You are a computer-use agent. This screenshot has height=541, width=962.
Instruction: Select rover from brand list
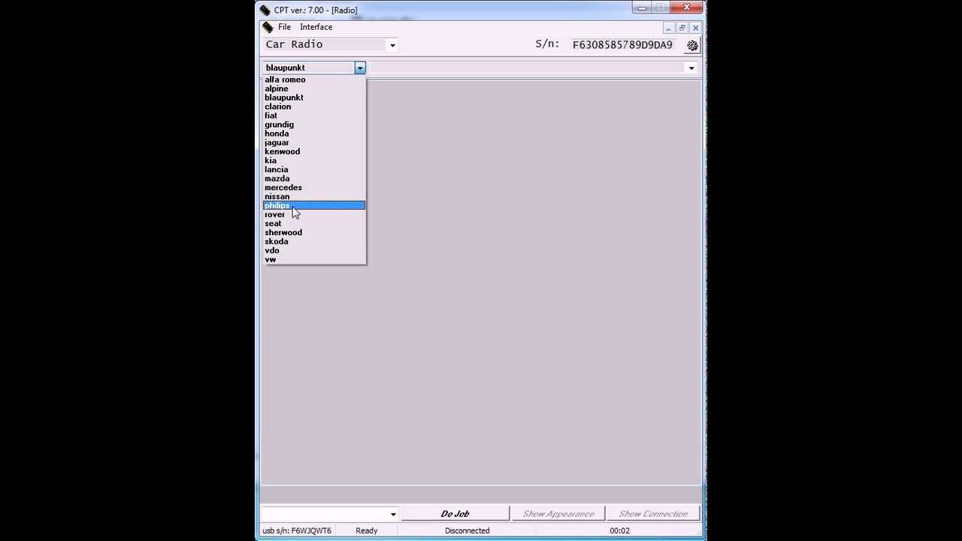(314, 215)
